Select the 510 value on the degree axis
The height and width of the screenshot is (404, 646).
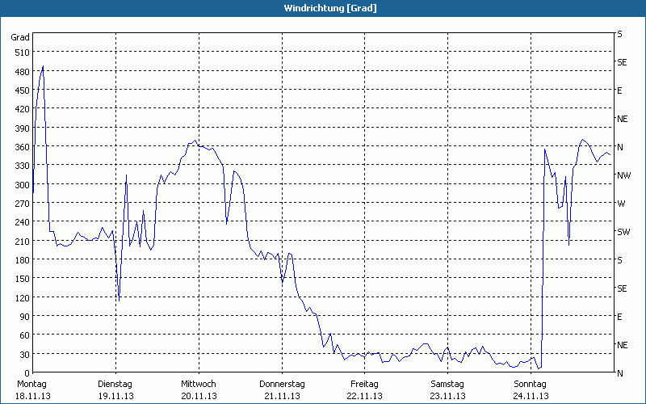click(23, 53)
